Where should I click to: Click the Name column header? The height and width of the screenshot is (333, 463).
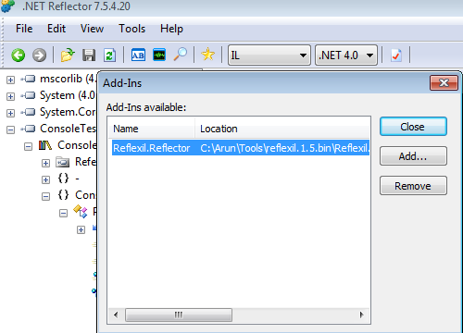click(x=152, y=129)
